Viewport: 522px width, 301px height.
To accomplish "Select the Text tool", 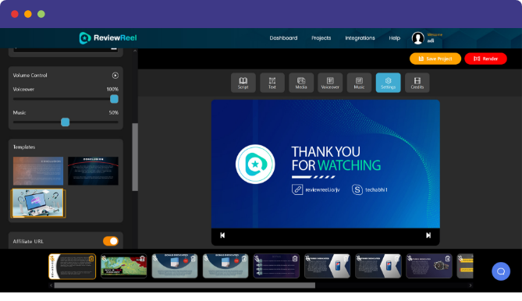I will tap(272, 83).
